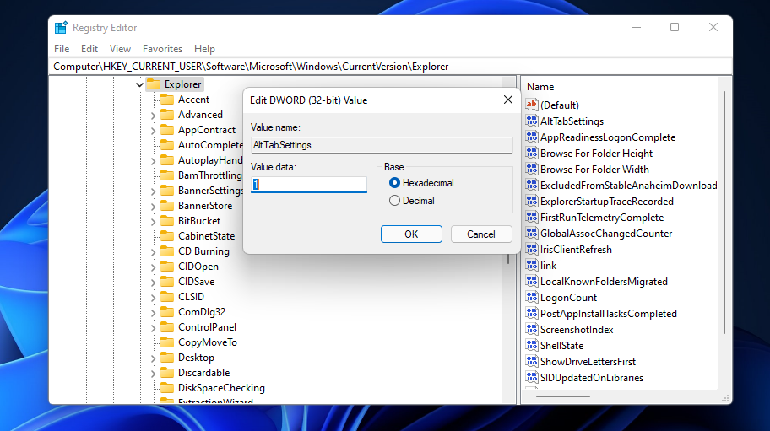Click the LocalKnownFoldersMigrated value icon

click(531, 281)
